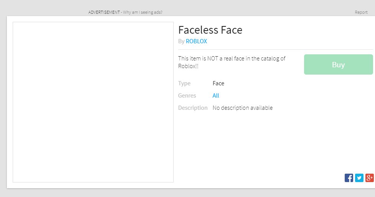
Task: Click the Genres label
Action: click(x=187, y=96)
